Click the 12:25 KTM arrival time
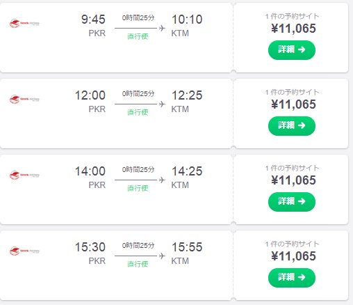 (187, 95)
